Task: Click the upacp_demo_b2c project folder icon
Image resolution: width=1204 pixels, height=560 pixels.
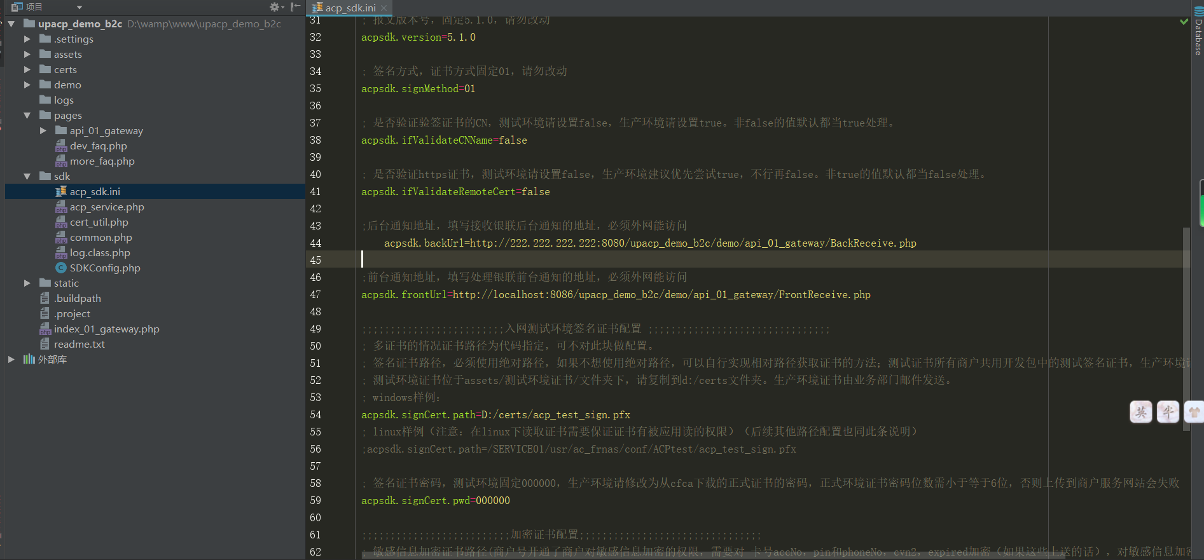Action: tap(29, 24)
